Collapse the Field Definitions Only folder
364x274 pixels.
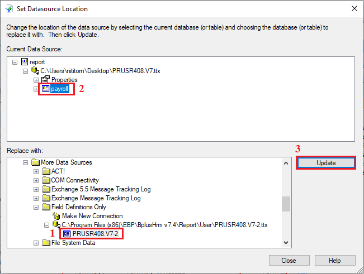click(x=36, y=207)
